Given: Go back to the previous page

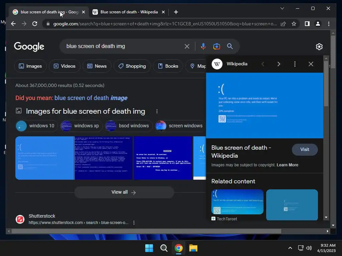Looking at the screenshot, I should [x=13, y=24].
